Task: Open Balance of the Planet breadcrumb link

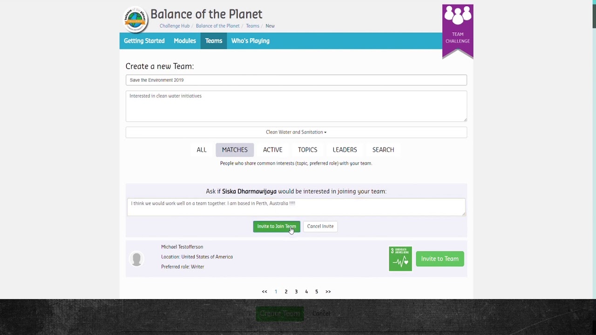Action: [218, 26]
